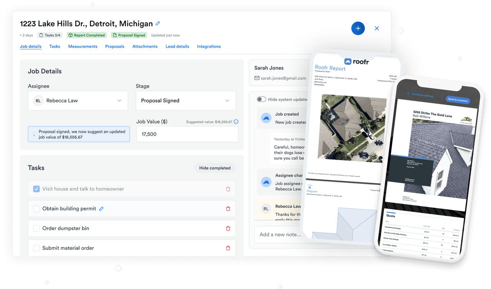Uncheck Visit house and talk to homeowner
The image size is (491, 289).
click(x=36, y=189)
